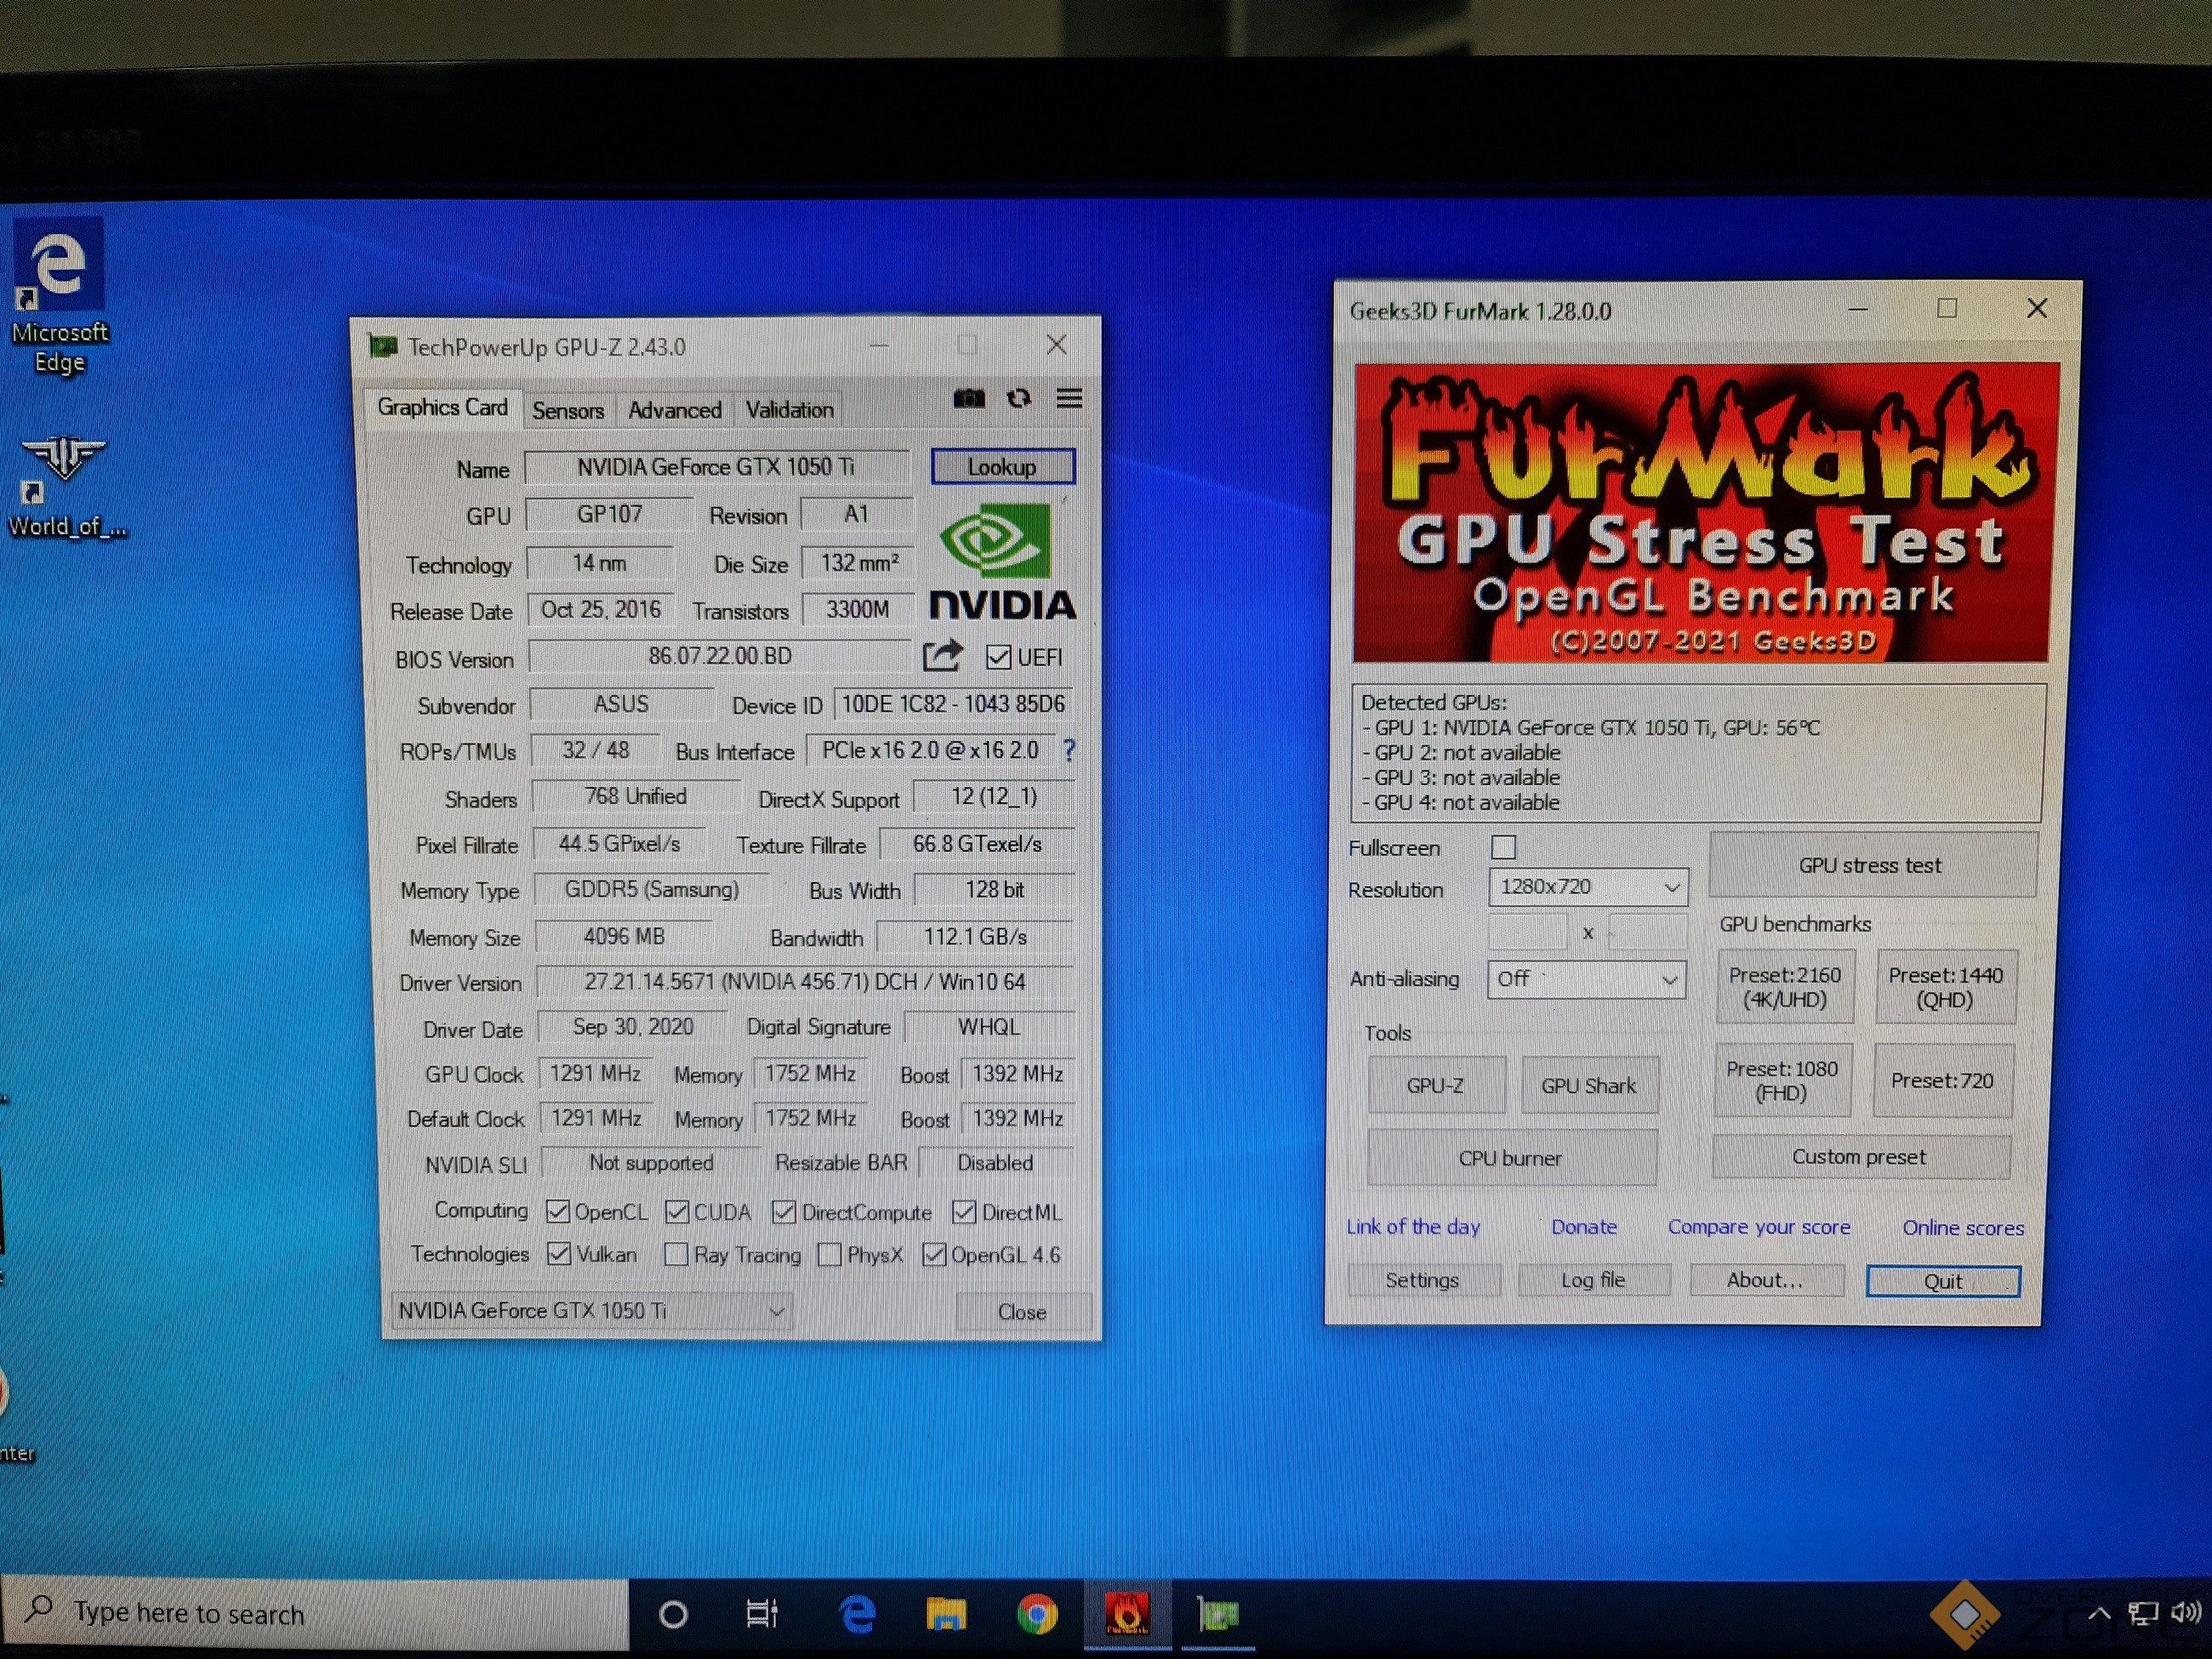2212x1659 pixels.
Task: Click the FurMark banner image
Action: 1704,513
